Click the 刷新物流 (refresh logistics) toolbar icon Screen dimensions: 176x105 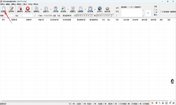point(36,9)
